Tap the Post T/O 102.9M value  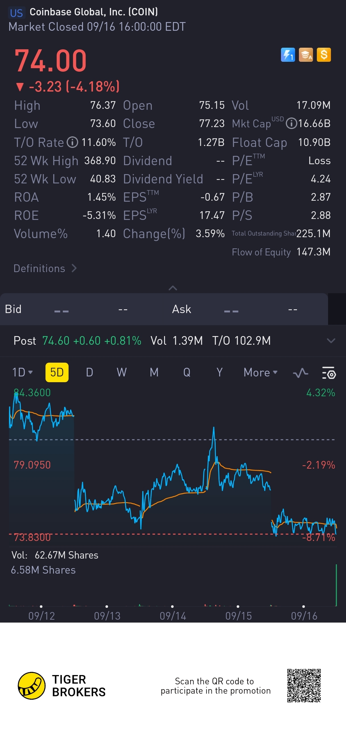pos(242,341)
